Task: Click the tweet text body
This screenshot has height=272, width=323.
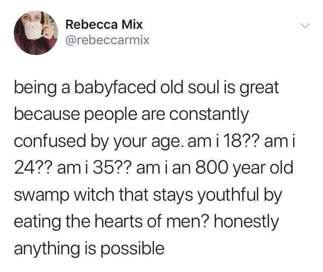Action: (155, 168)
